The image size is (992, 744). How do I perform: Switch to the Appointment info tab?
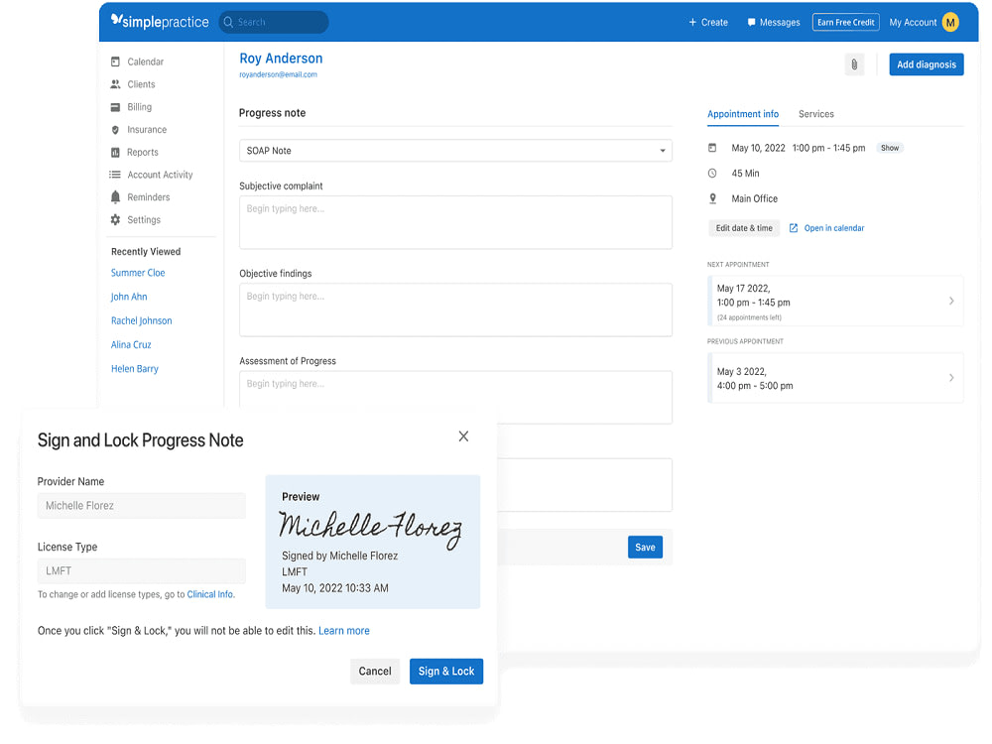pyautogui.click(x=743, y=114)
